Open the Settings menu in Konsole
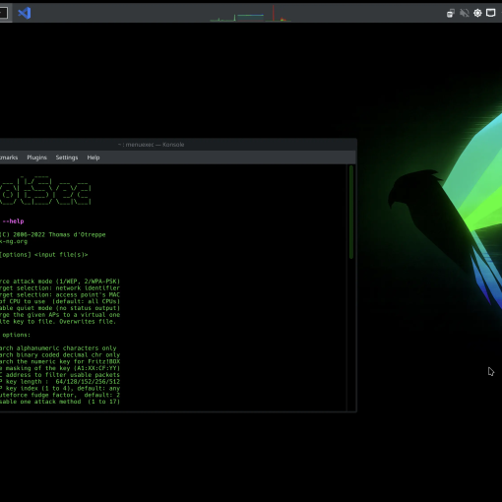The height and width of the screenshot is (502, 502). tap(67, 157)
